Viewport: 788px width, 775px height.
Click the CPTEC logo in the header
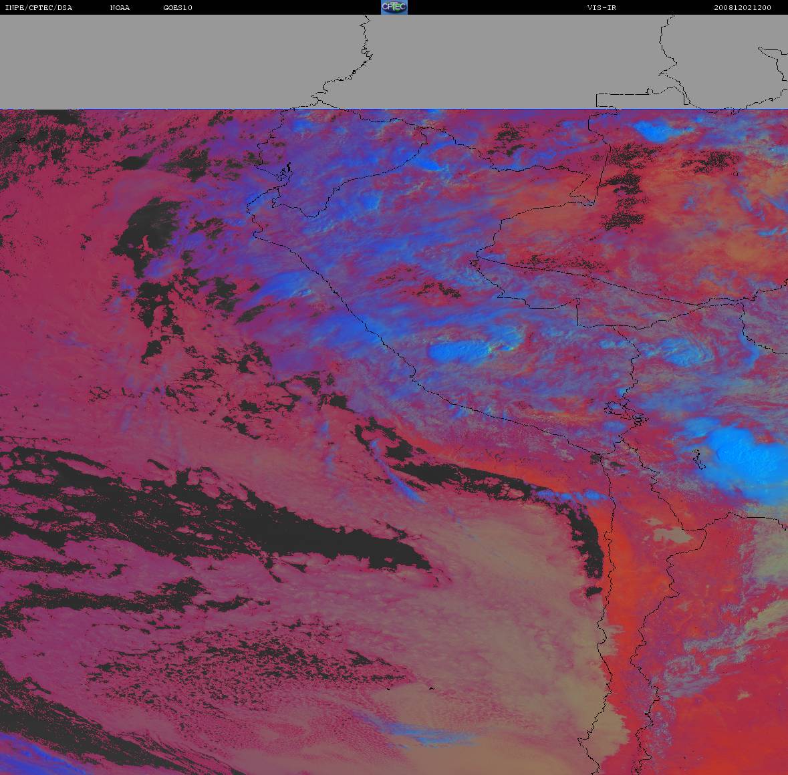click(394, 7)
